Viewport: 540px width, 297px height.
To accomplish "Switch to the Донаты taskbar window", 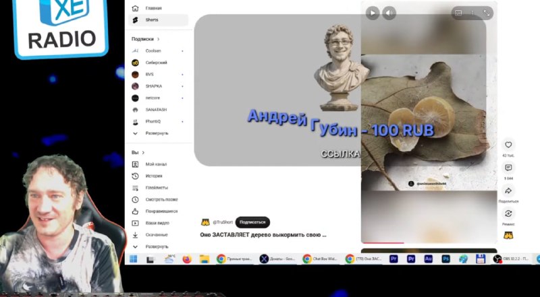I will coord(278,259).
